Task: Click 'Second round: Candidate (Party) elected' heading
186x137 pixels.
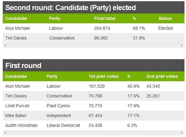Action: pyautogui.click(x=70, y=7)
